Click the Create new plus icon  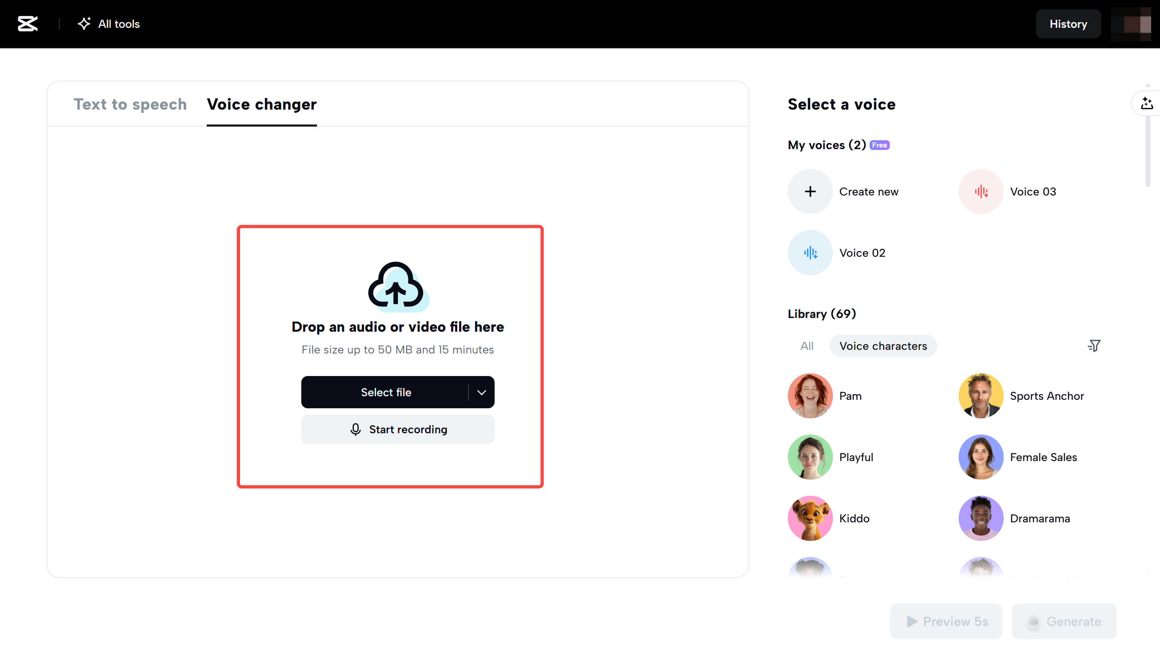click(810, 191)
